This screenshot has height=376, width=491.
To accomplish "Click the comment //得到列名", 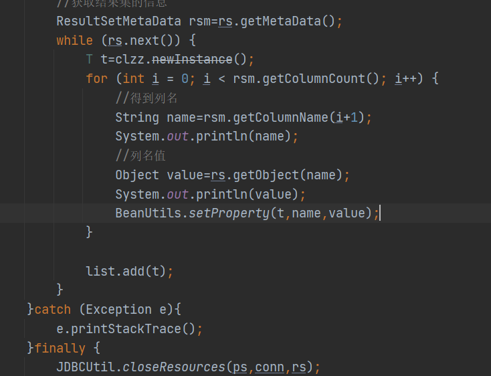I will 146,98.
